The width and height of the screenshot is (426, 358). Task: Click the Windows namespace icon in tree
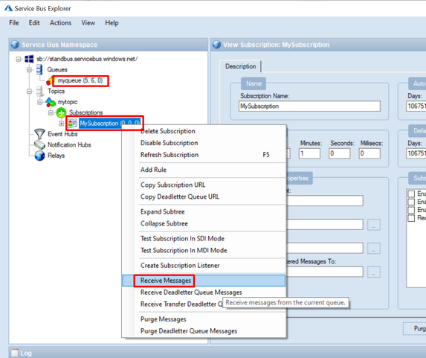pyautogui.click(x=29, y=59)
